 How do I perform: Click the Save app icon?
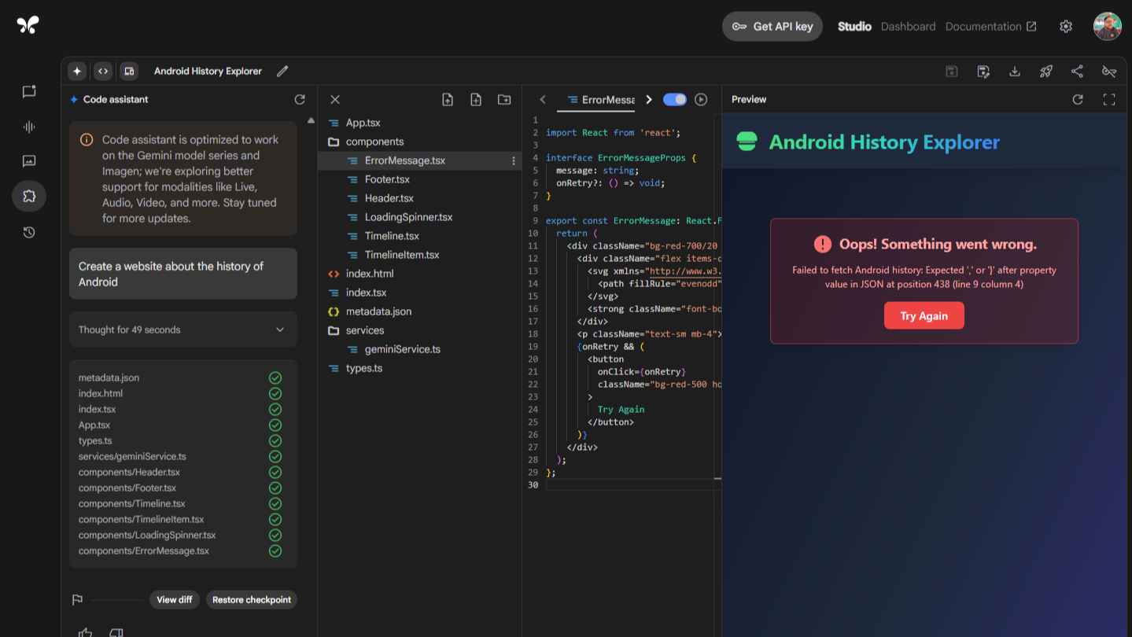pyautogui.click(x=952, y=71)
